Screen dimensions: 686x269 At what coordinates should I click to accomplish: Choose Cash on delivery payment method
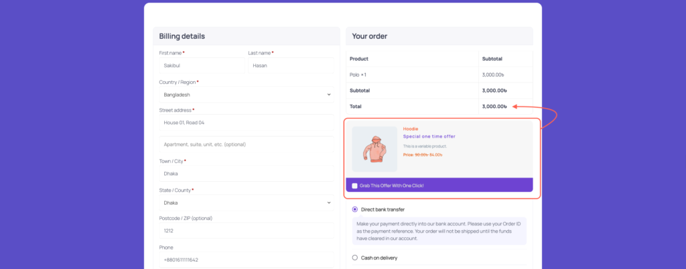tap(355, 258)
